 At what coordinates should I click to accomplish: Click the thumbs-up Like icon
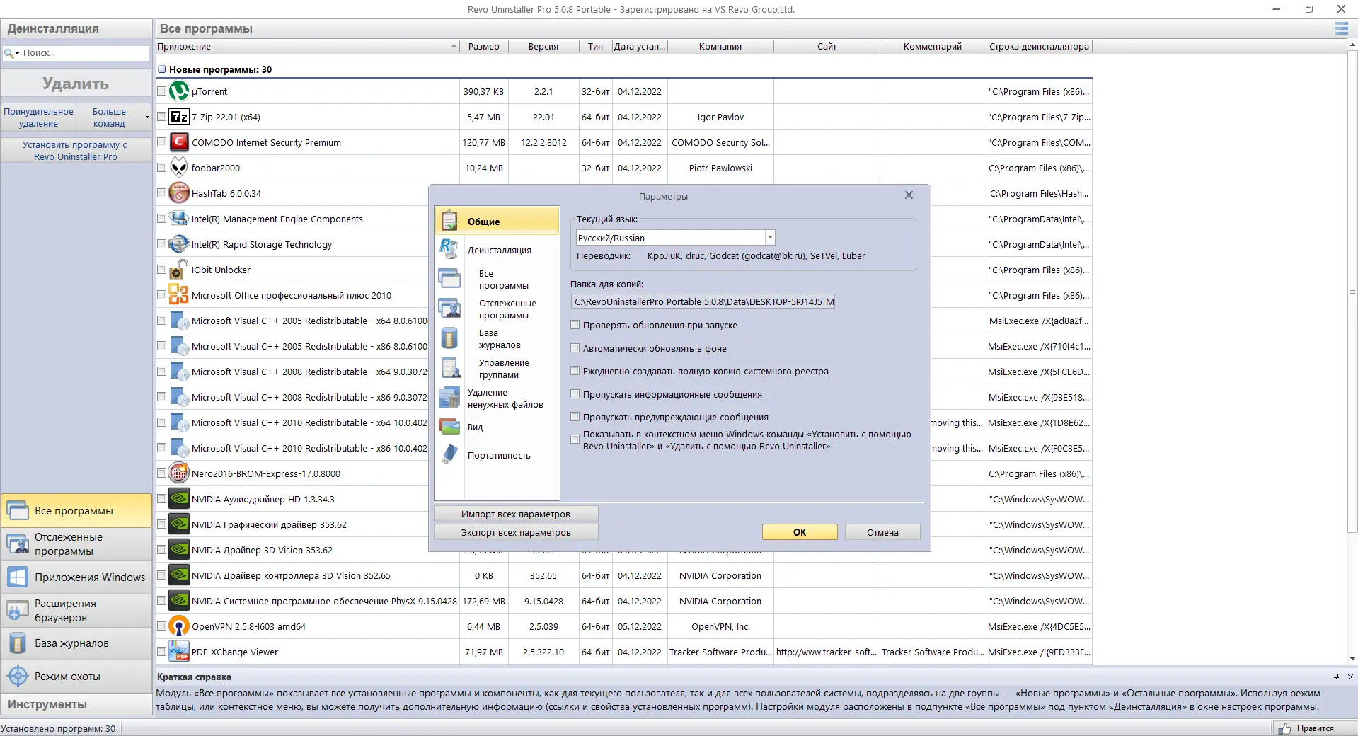(x=1284, y=728)
